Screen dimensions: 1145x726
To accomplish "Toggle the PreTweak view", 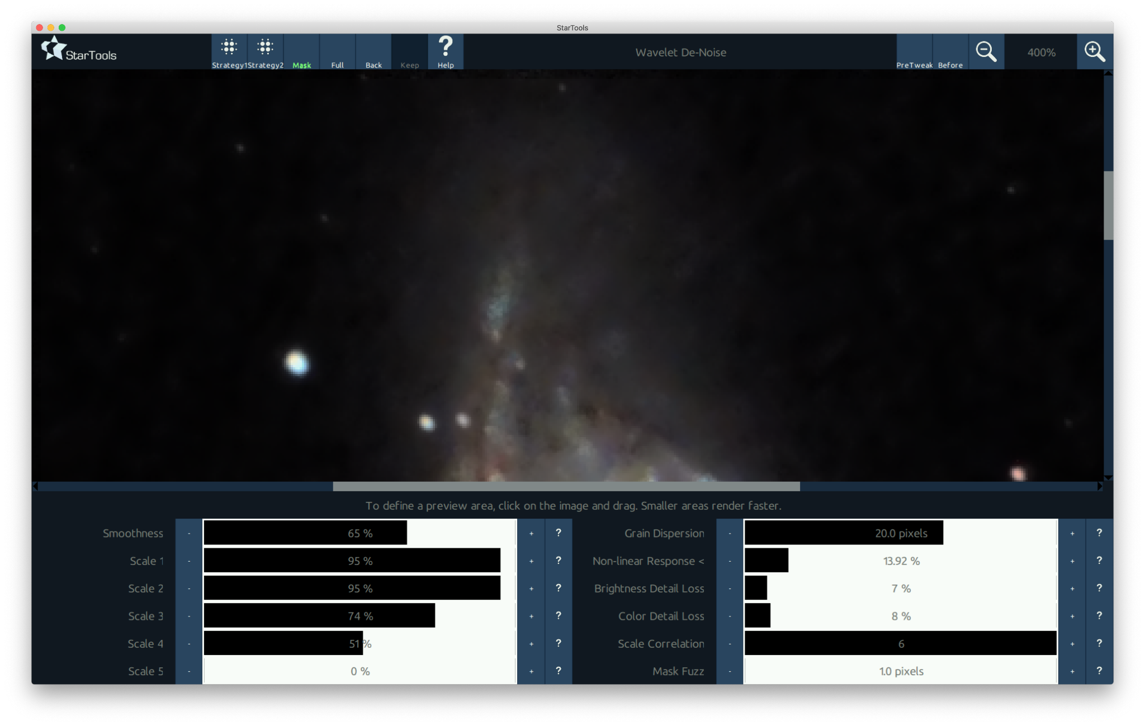I will [x=914, y=52].
